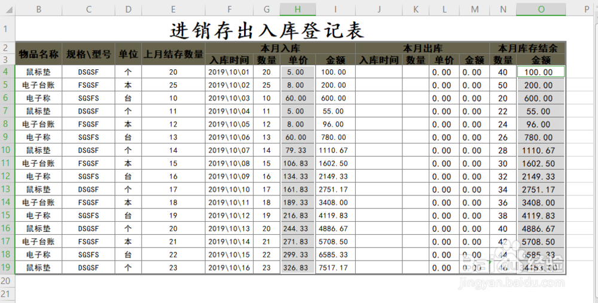This screenshot has width=598, height=303.
Task: Click DSGSF in row 13
Action: click(x=89, y=189)
